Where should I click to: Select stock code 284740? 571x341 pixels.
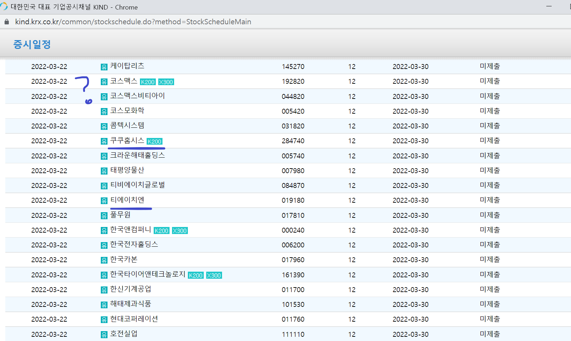[293, 141]
